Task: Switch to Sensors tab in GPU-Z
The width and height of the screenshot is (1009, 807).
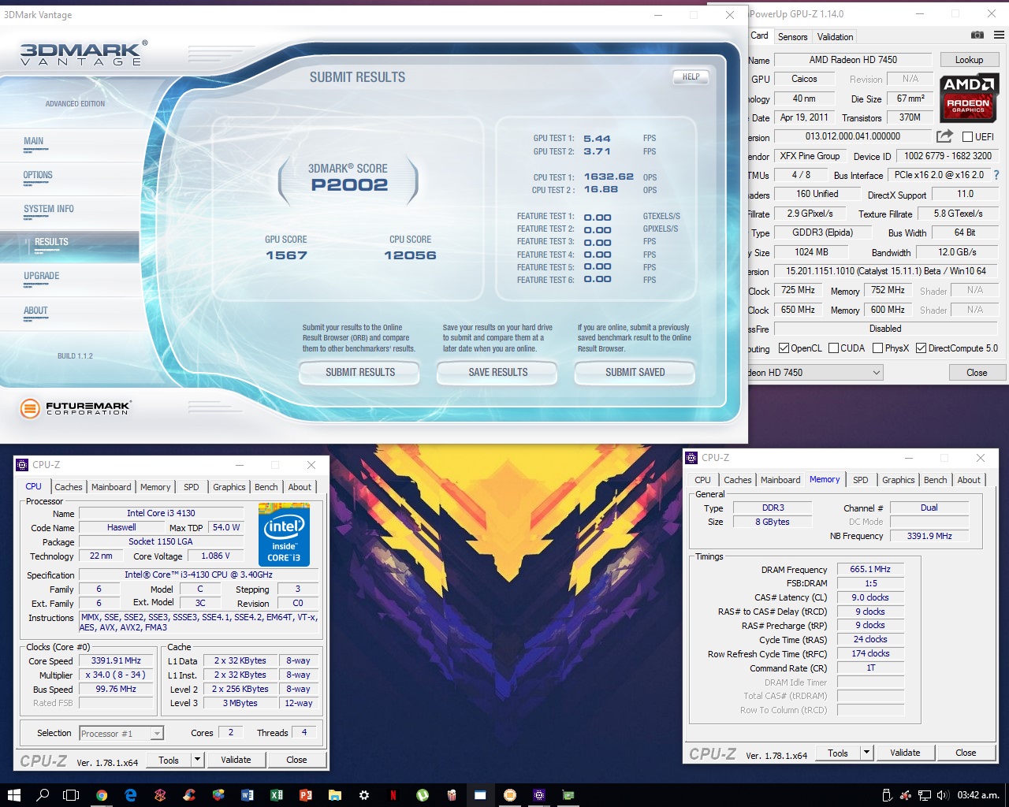Action: pos(792,37)
